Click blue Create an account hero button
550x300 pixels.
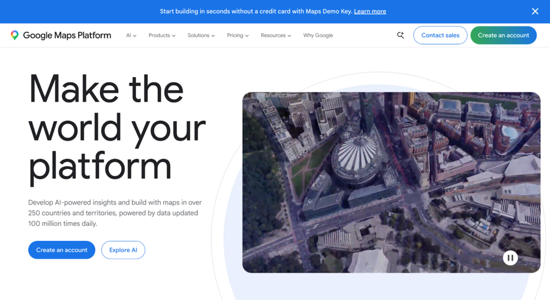click(62, 250)
